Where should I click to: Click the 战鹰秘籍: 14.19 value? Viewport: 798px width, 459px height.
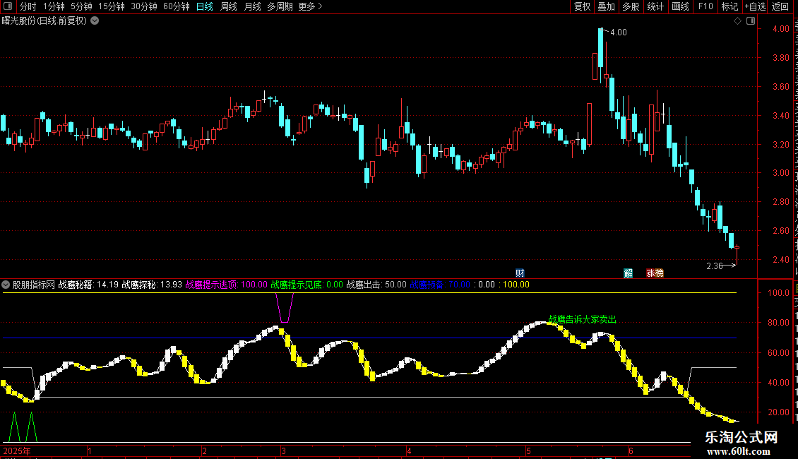88,285
